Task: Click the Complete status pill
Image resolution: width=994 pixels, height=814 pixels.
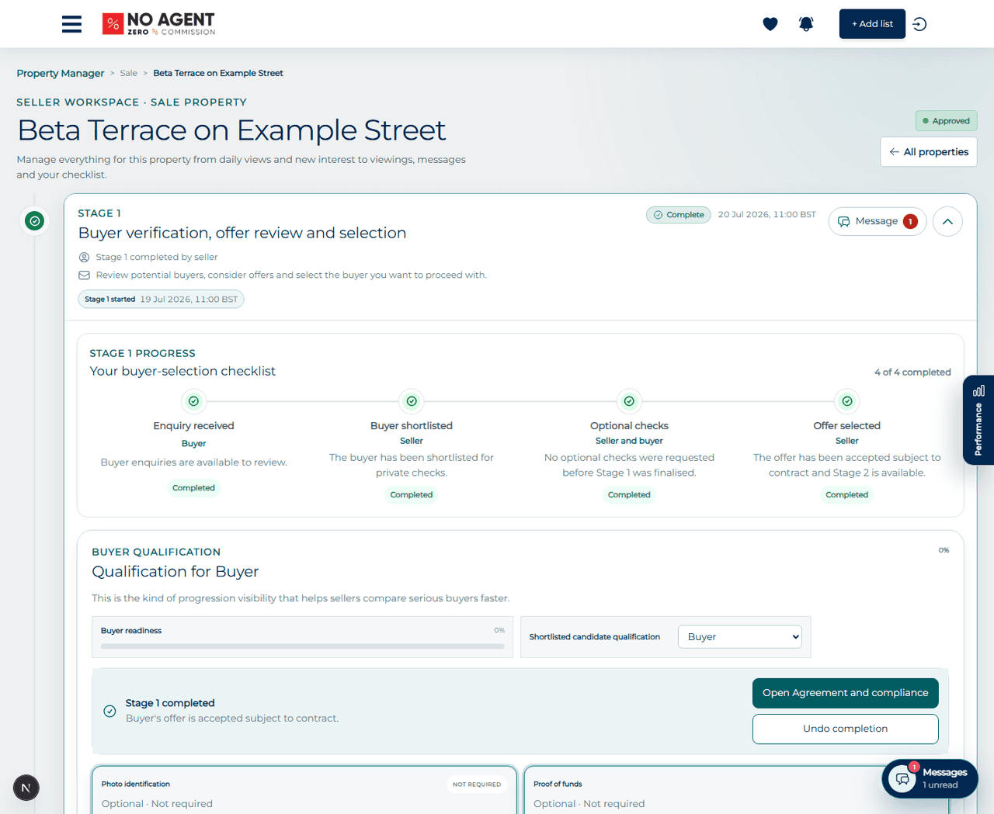Action: tap(679, 215)
